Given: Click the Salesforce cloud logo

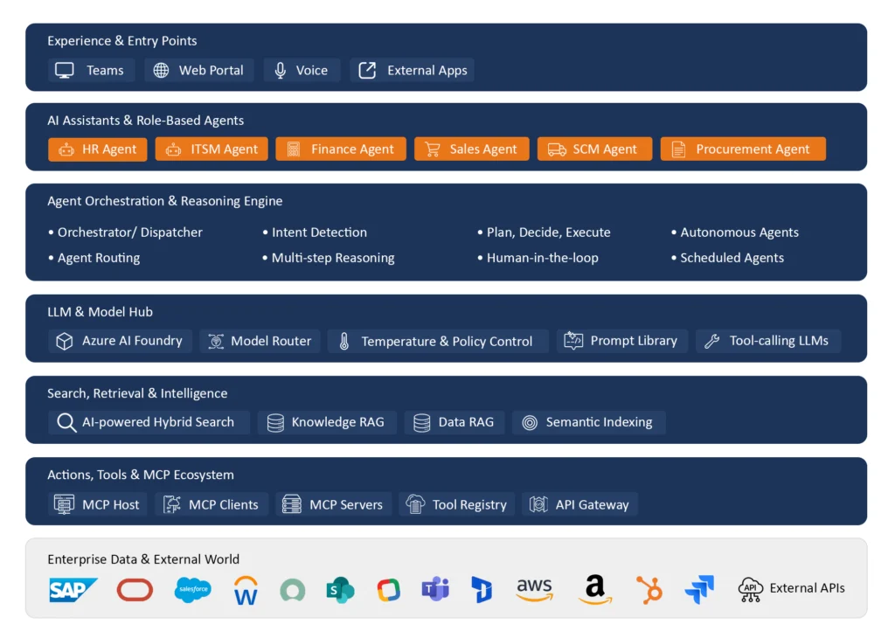Looking at the screenshot, I should [x=192, y=590].
